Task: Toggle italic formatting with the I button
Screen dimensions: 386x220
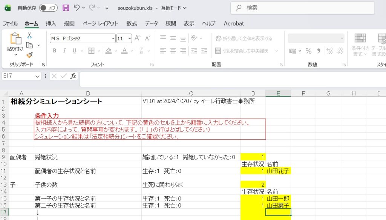Action: tap(64, 51)
